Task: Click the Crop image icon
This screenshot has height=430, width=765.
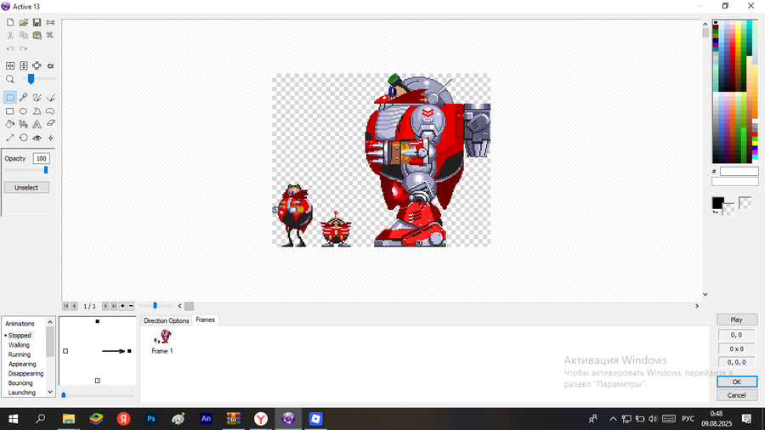Action: [37, 65]
